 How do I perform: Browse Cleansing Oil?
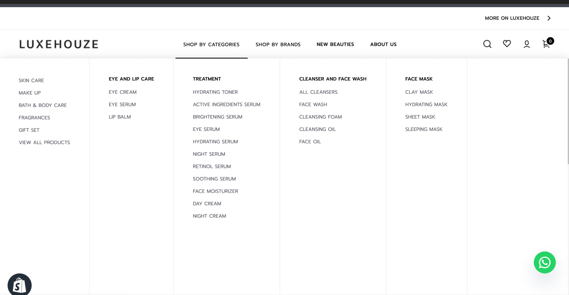coord(318,129)
